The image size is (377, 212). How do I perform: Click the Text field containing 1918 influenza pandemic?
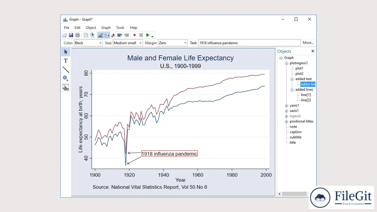coord(249,43)
